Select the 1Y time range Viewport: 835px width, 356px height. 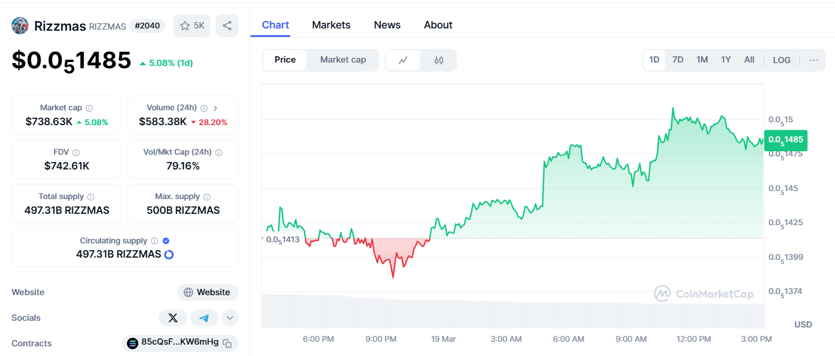[x=726, y=60]
